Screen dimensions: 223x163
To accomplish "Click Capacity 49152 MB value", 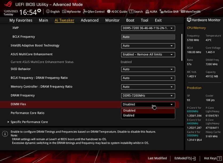I will [x=212, y=76].
